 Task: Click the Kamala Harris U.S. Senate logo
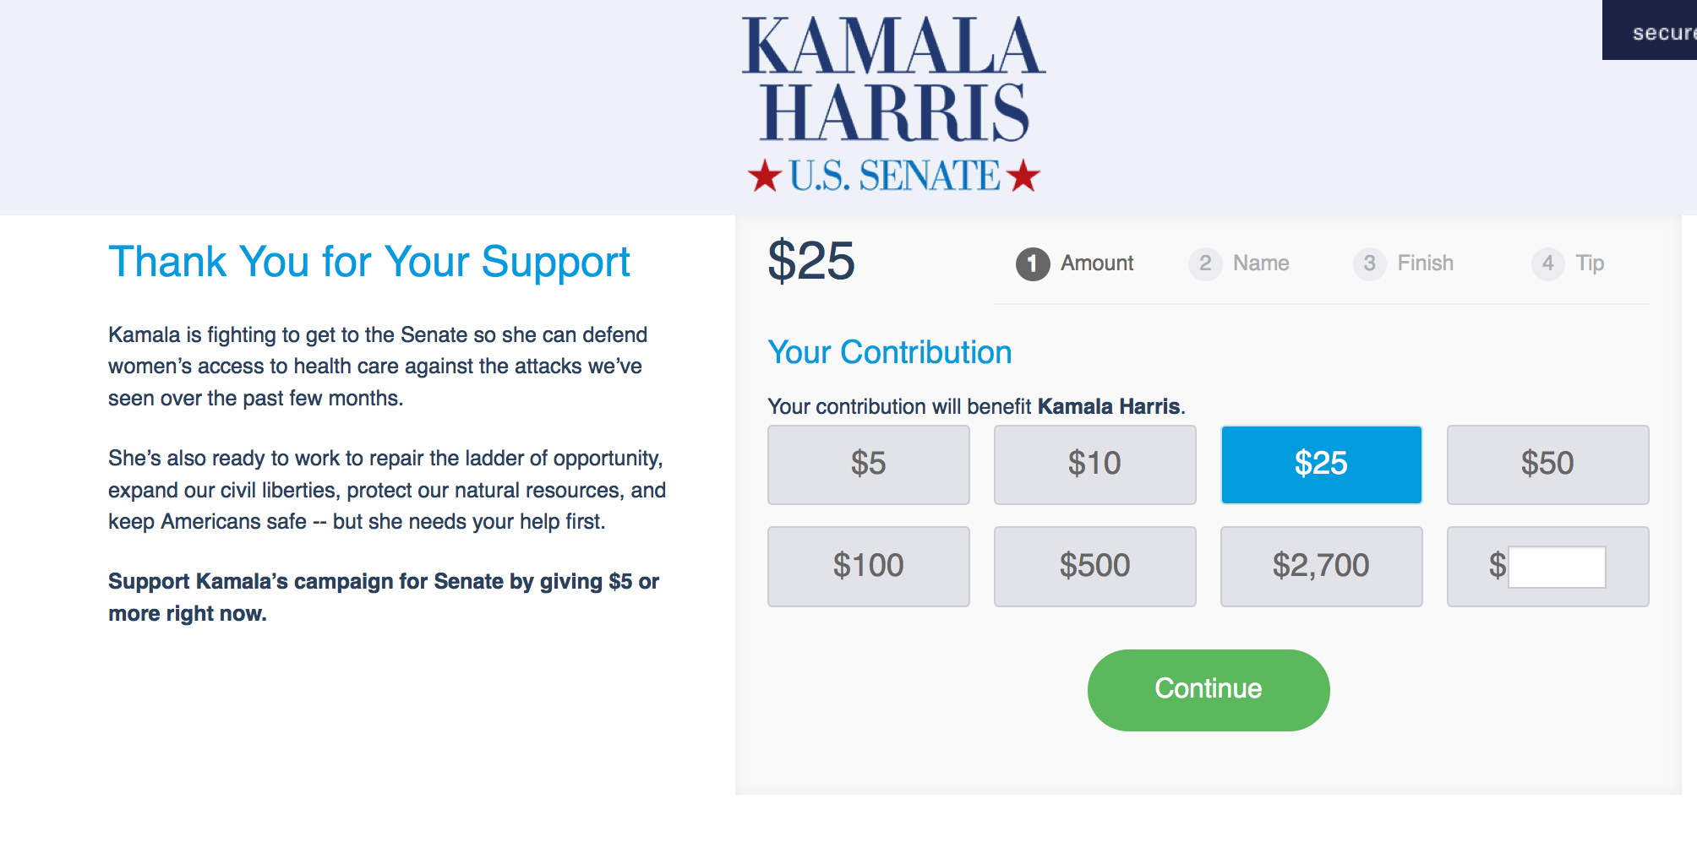893,105
